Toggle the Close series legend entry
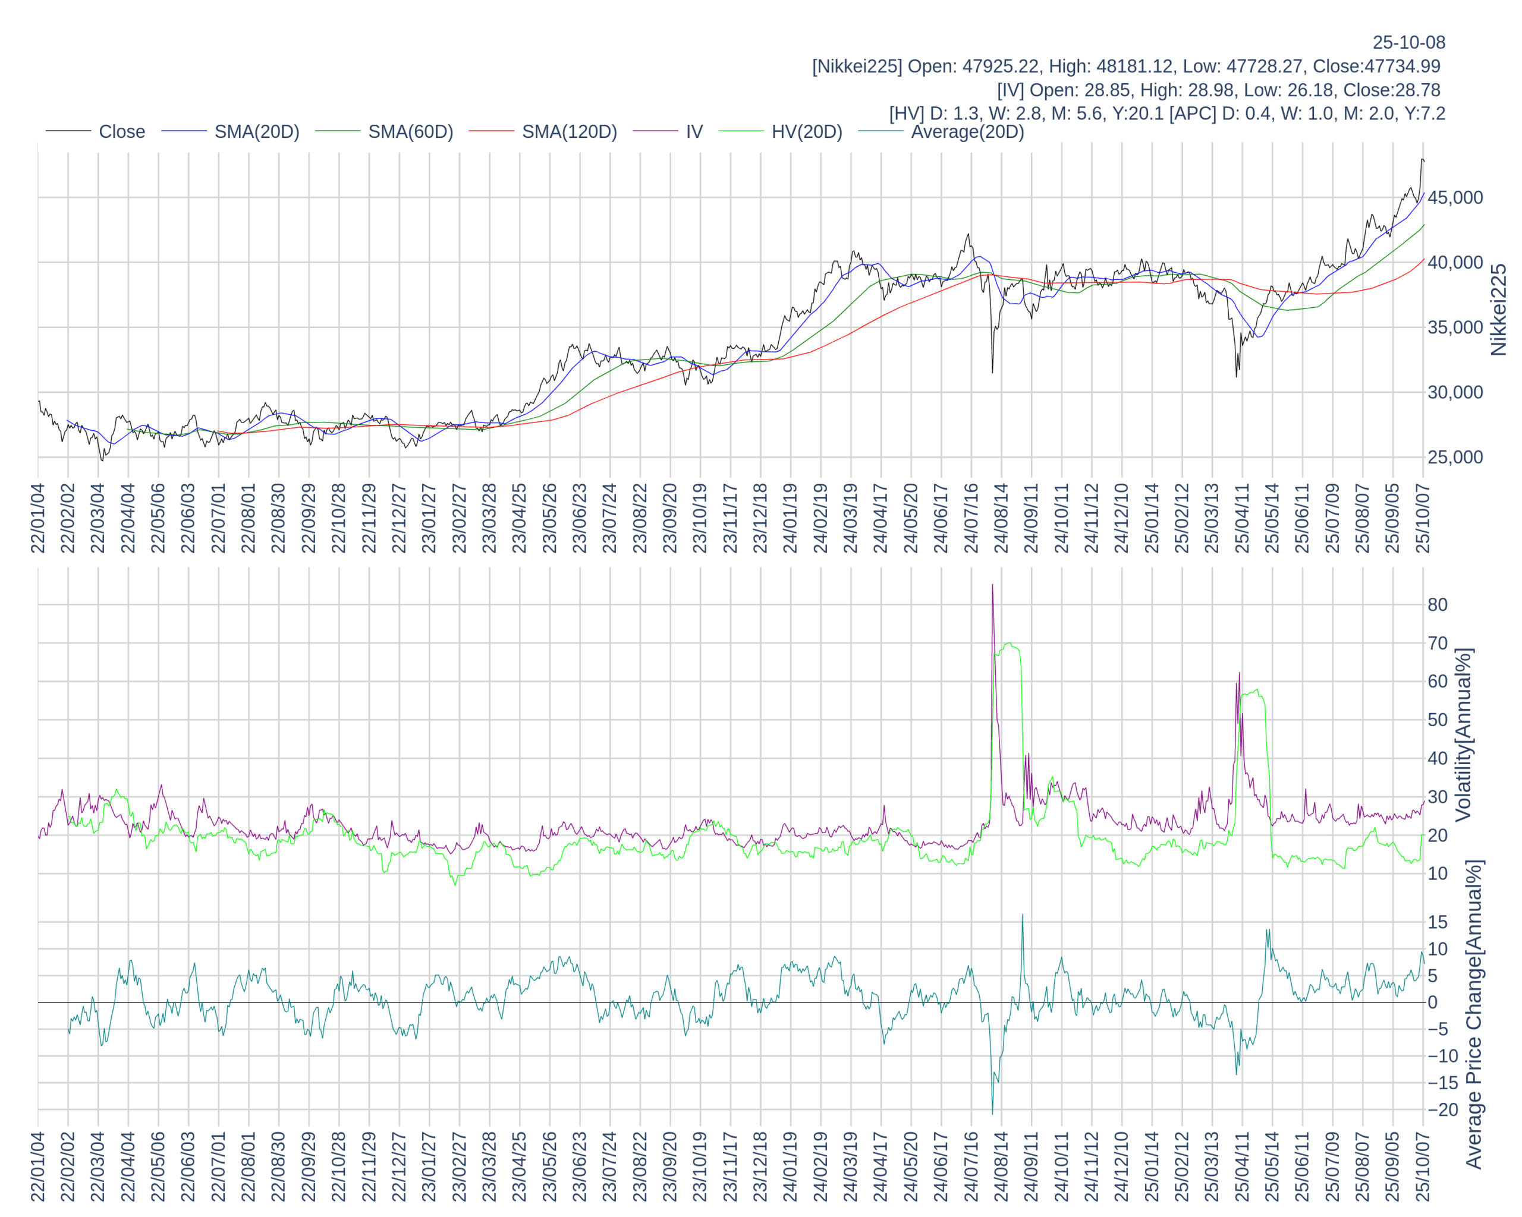The height and width of the screenshot is (1217, 1522). 121,132
